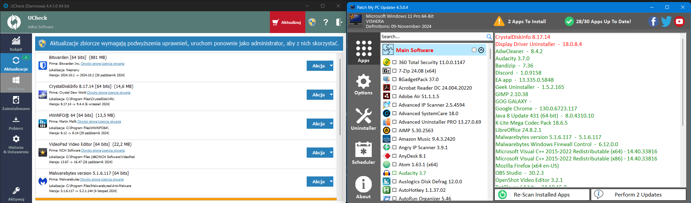Click the 7-Zip app icon

coord(386,71)
